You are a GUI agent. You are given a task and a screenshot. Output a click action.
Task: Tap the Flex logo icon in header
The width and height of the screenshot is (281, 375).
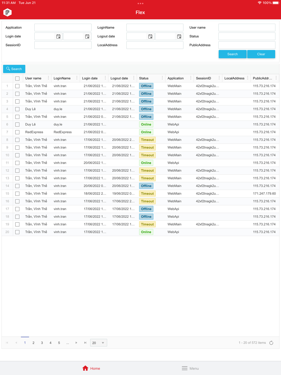[8, 12]
